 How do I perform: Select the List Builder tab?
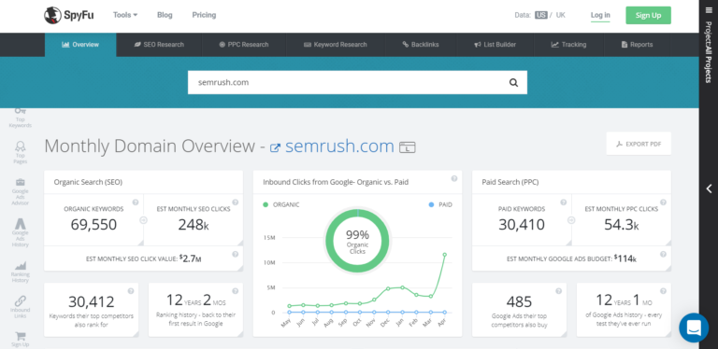495,44
